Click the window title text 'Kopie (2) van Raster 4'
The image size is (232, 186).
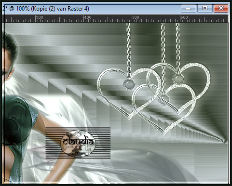point(60,9)
